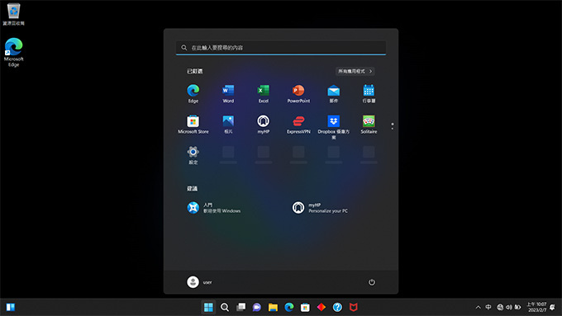Open battery status in system tray
562x316 pixels.
click(517, 307)
